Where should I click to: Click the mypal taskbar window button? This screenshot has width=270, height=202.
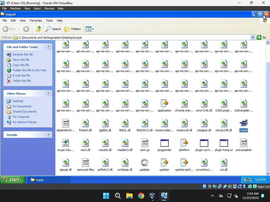coord(49,180)
